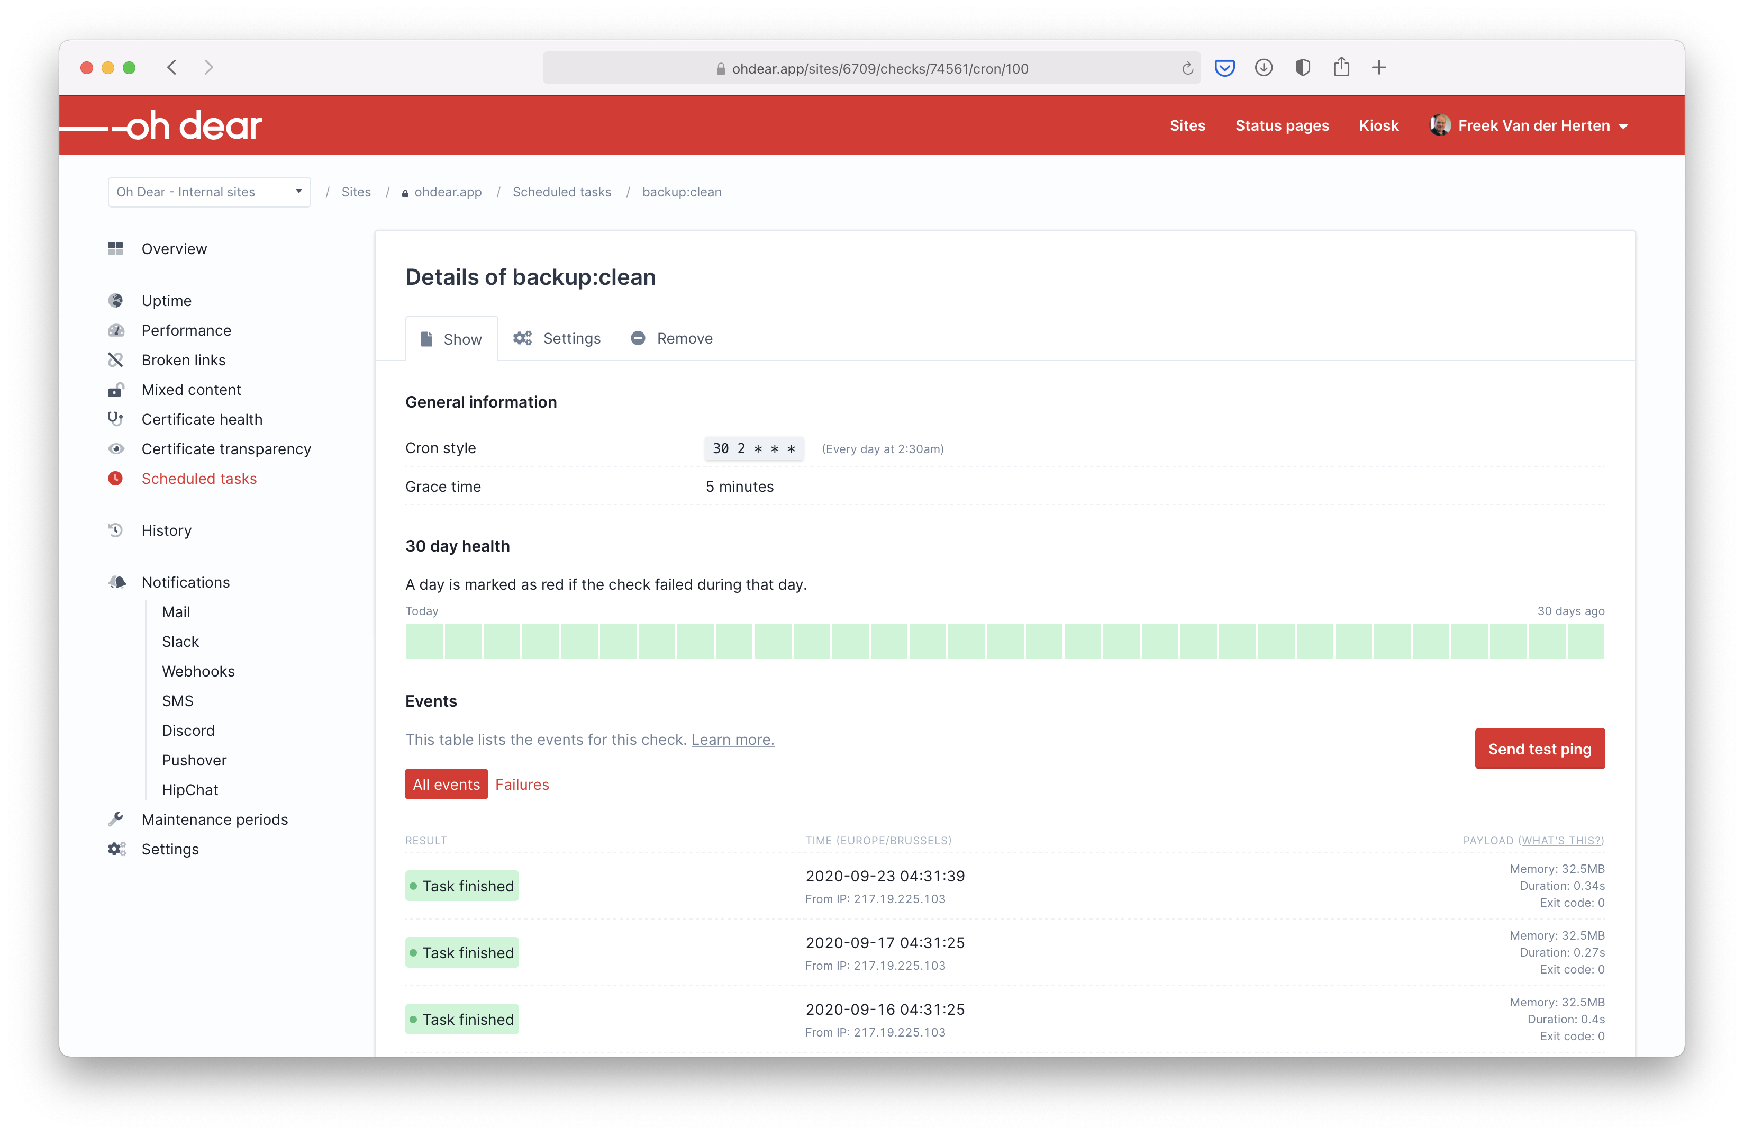This screenshot has width=1744, height=1135.
Task: Click the privacy shield icon in toolbar
Action: pyautogui.click(x=1302, y=68)
